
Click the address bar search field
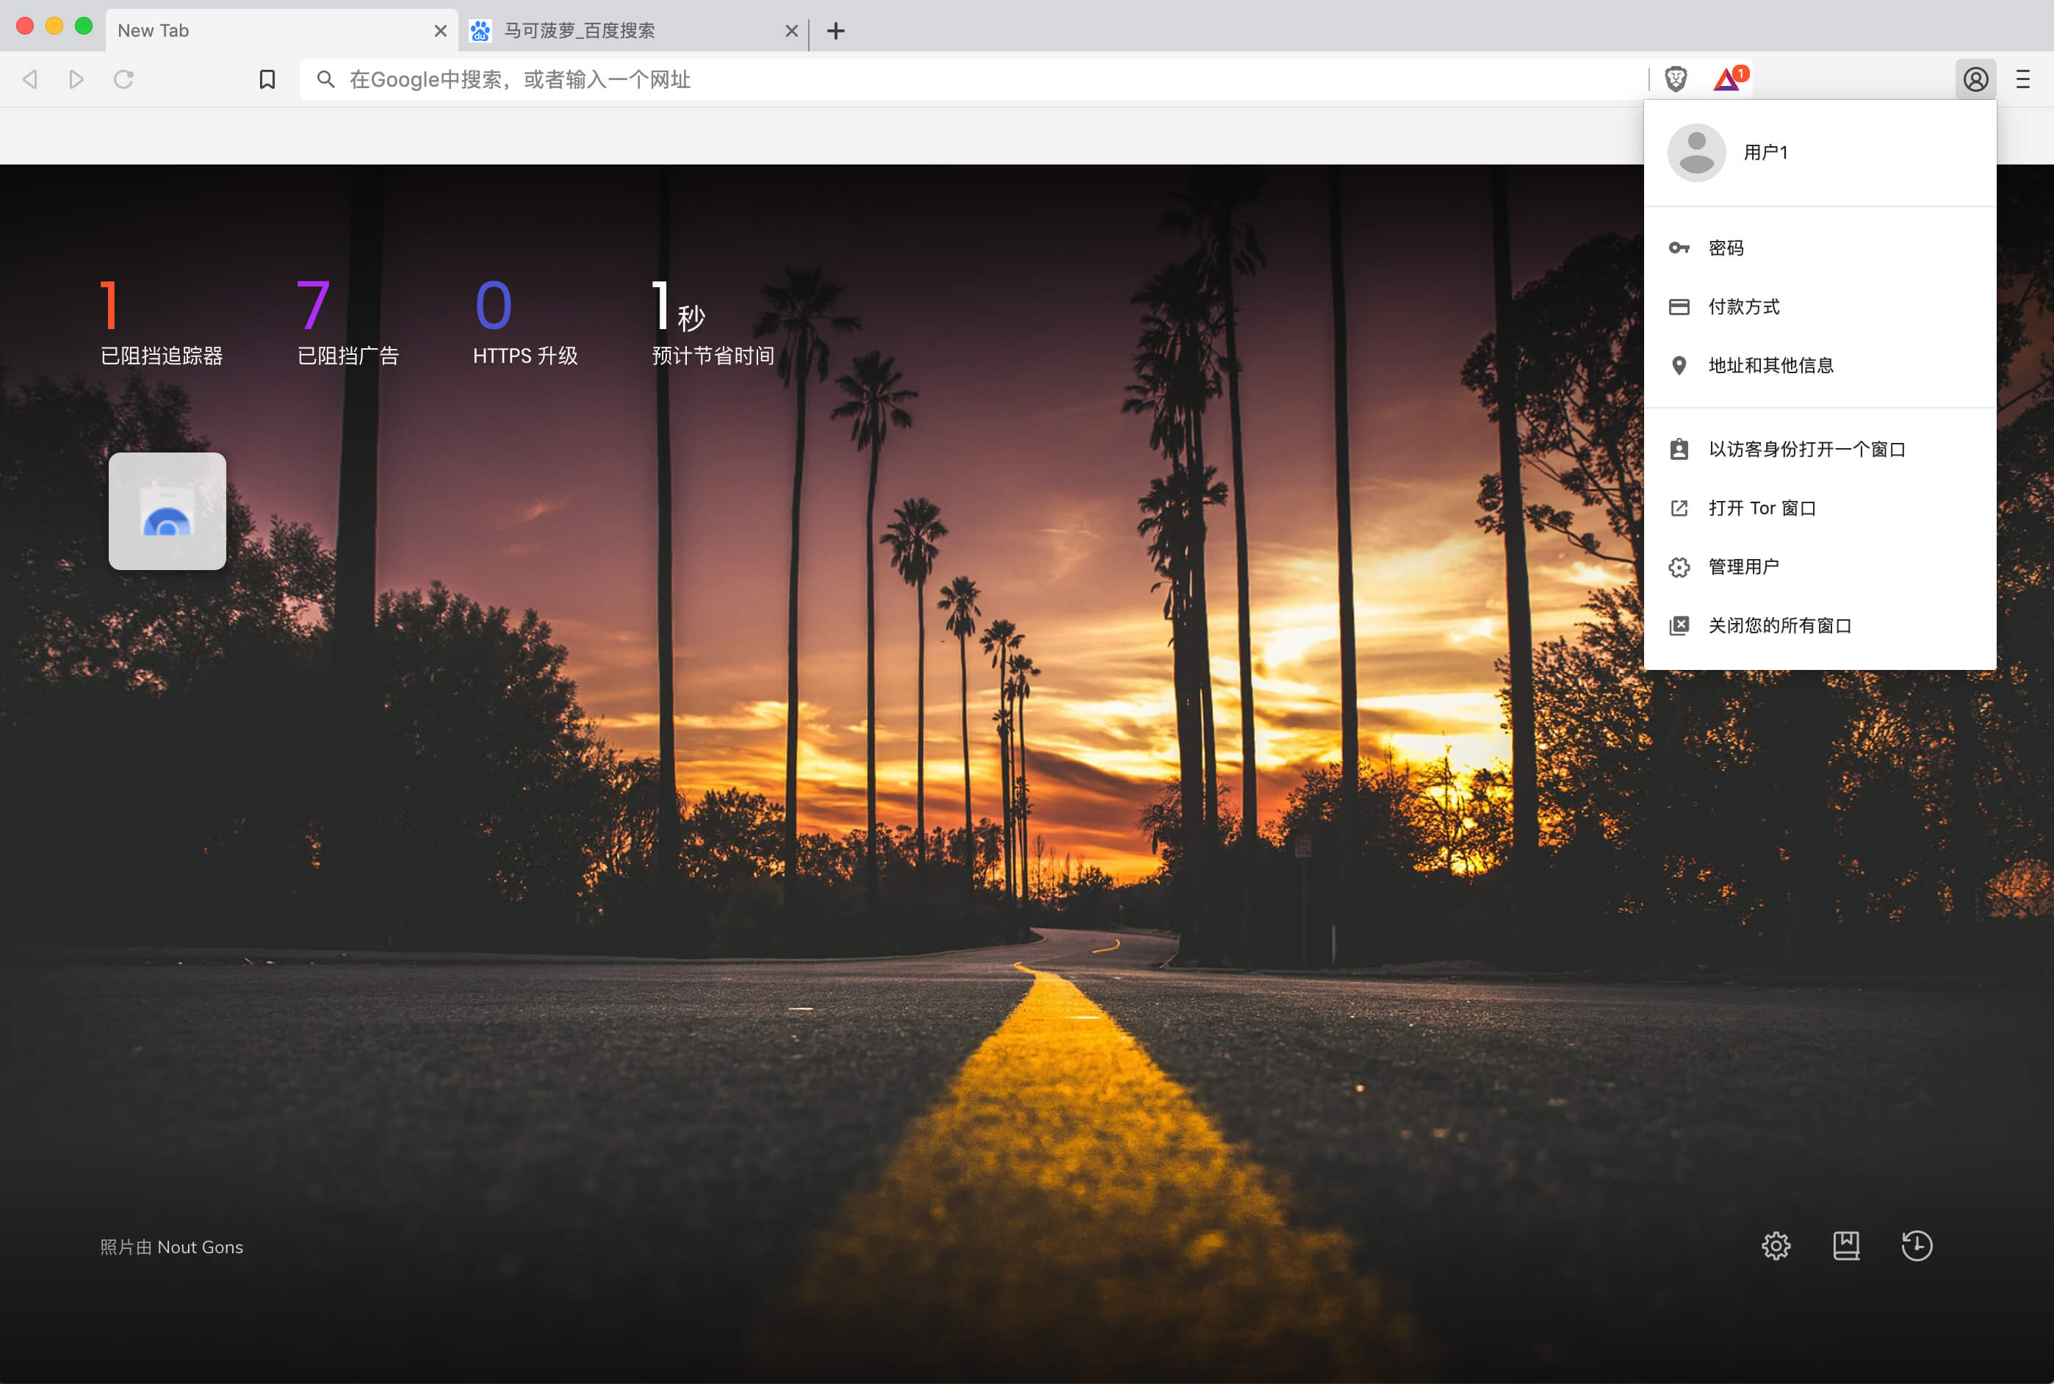(971, 79)
